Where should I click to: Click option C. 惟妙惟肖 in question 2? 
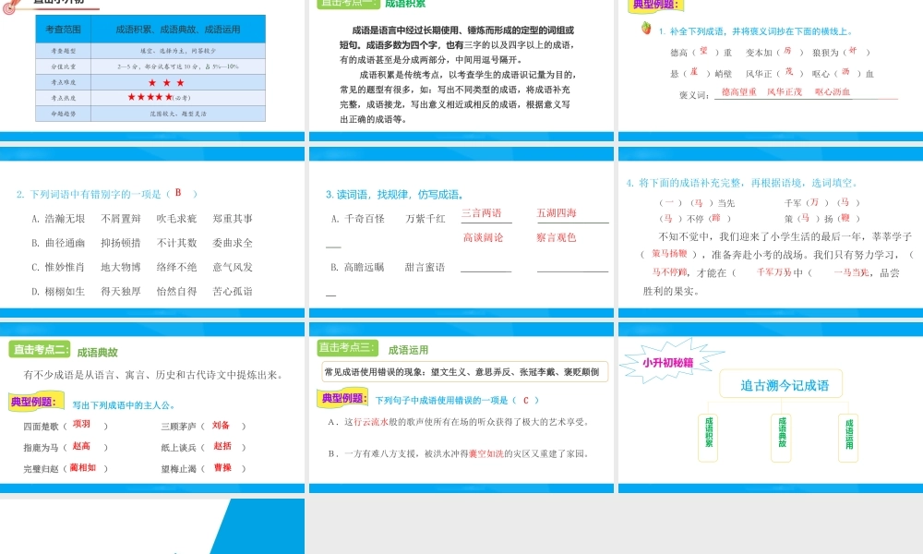[58, 267]
